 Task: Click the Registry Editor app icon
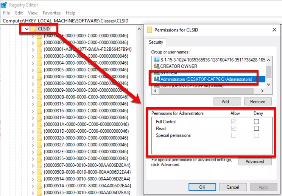pos(4,5)
